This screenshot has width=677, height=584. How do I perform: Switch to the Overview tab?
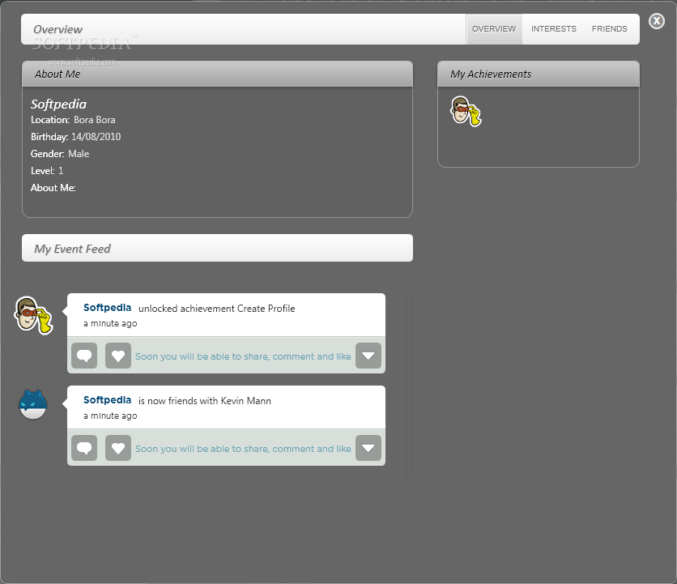(494, 29)
